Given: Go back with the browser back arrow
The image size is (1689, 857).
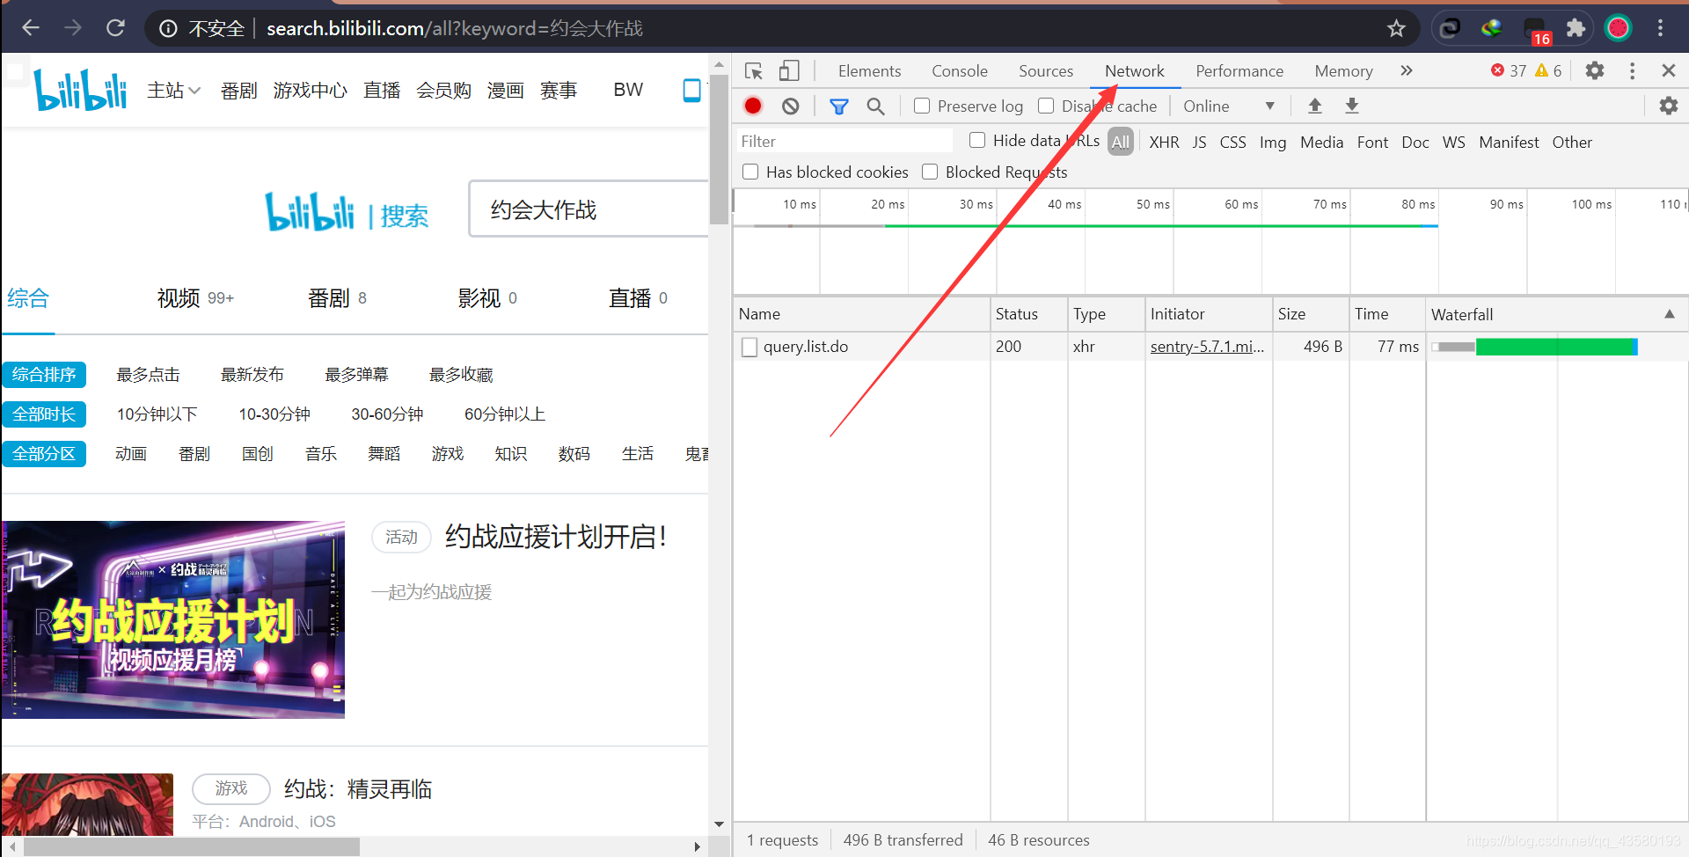Looking at the screenshot, I should point(31,28).
